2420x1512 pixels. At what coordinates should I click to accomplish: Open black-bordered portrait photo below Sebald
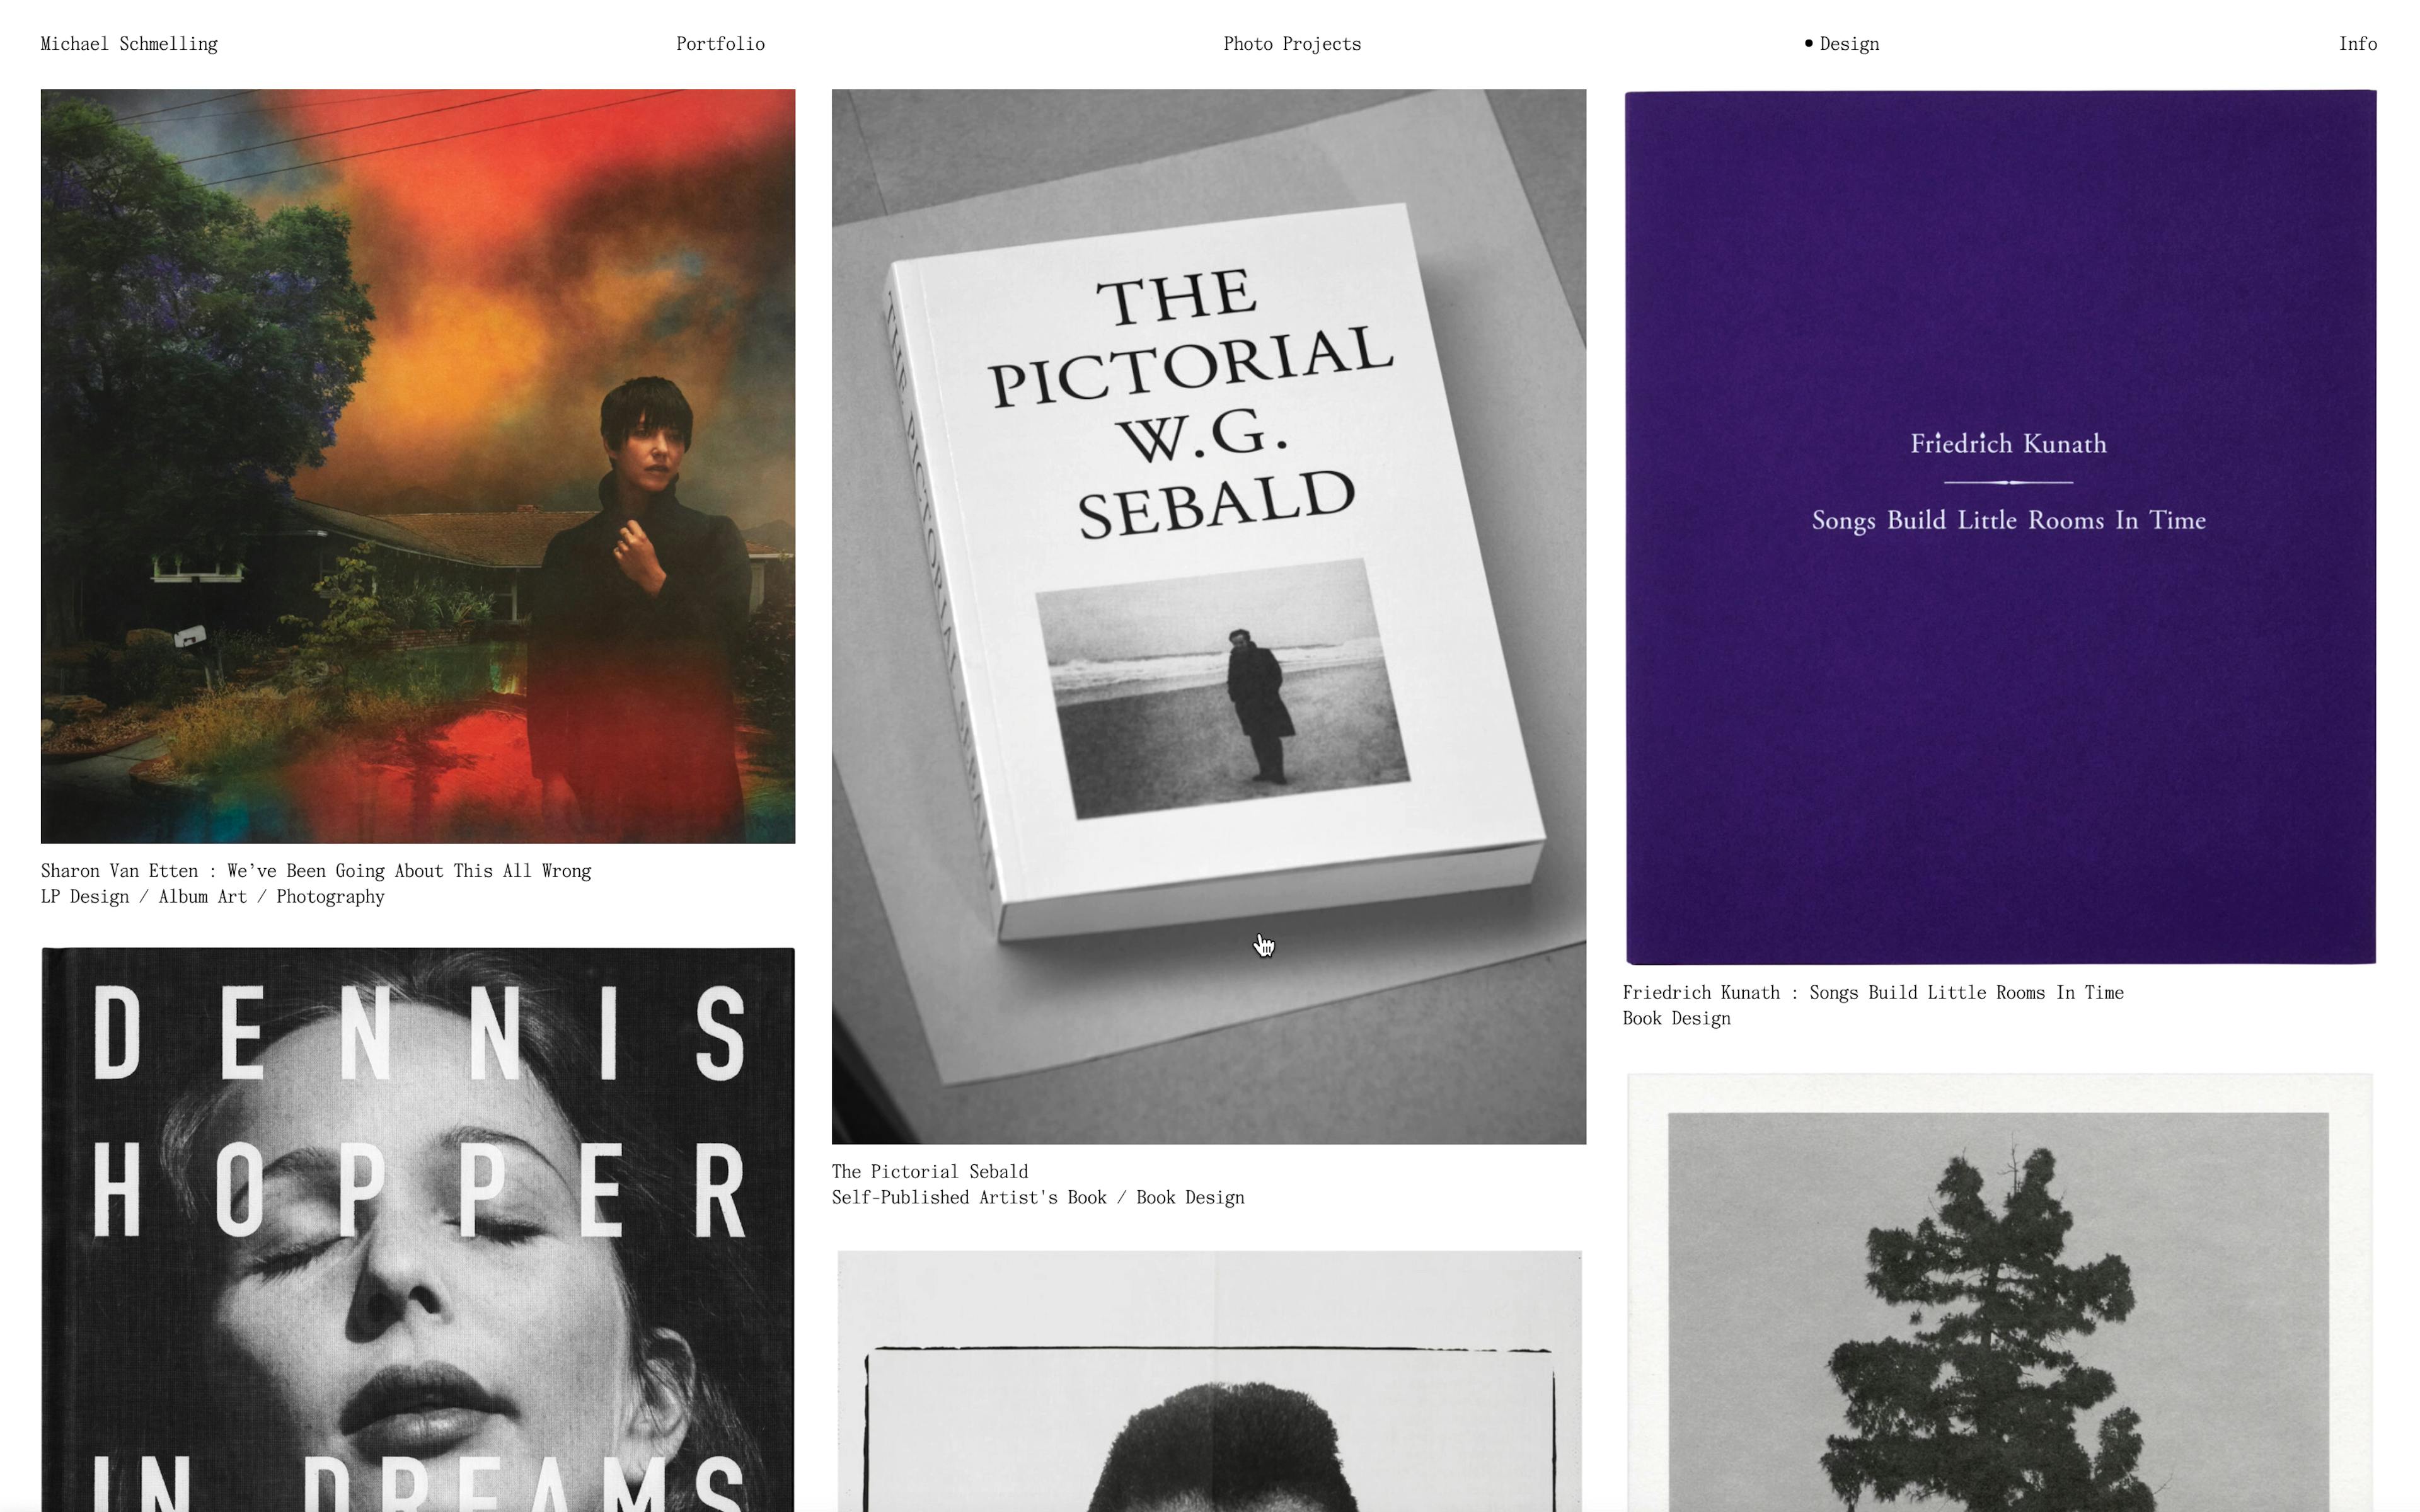(x=1208, y=1381)
